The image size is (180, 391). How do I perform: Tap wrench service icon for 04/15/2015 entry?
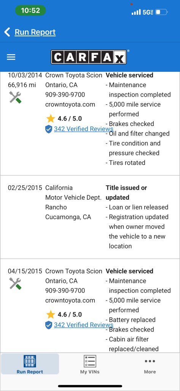pos(15,284)
